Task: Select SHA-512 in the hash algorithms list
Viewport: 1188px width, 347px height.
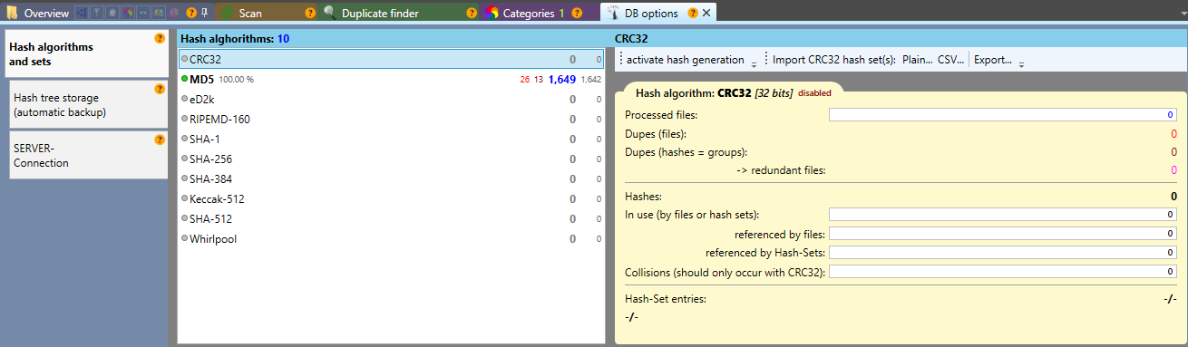Action: [391, 219]
